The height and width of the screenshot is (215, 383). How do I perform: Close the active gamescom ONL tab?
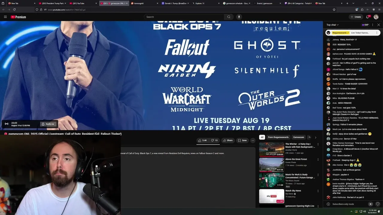[127, 3]
